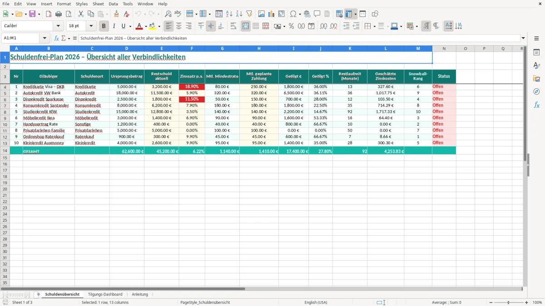Click the AutoFilter funnel icon
545x306 pixels.
tap(249, 14)
